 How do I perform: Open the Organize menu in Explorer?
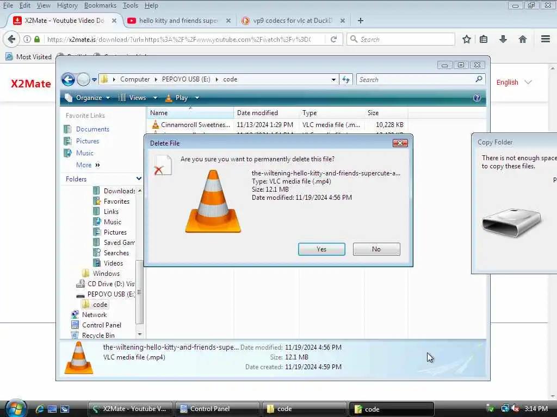click(88, 98)
